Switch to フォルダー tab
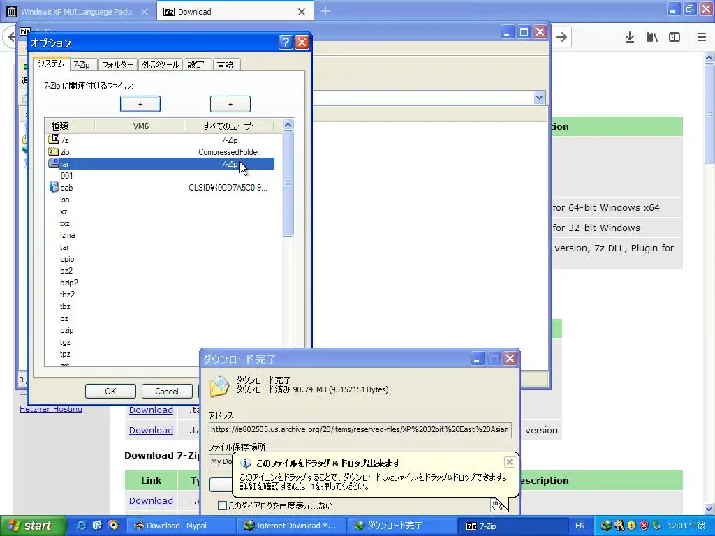 click(x=117, y=65)
